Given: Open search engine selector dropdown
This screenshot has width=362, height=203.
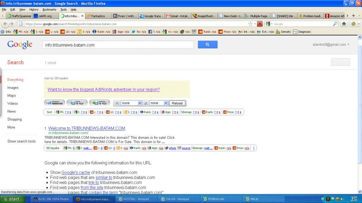Looking at the screenshot, I should (x=269, y=24).
